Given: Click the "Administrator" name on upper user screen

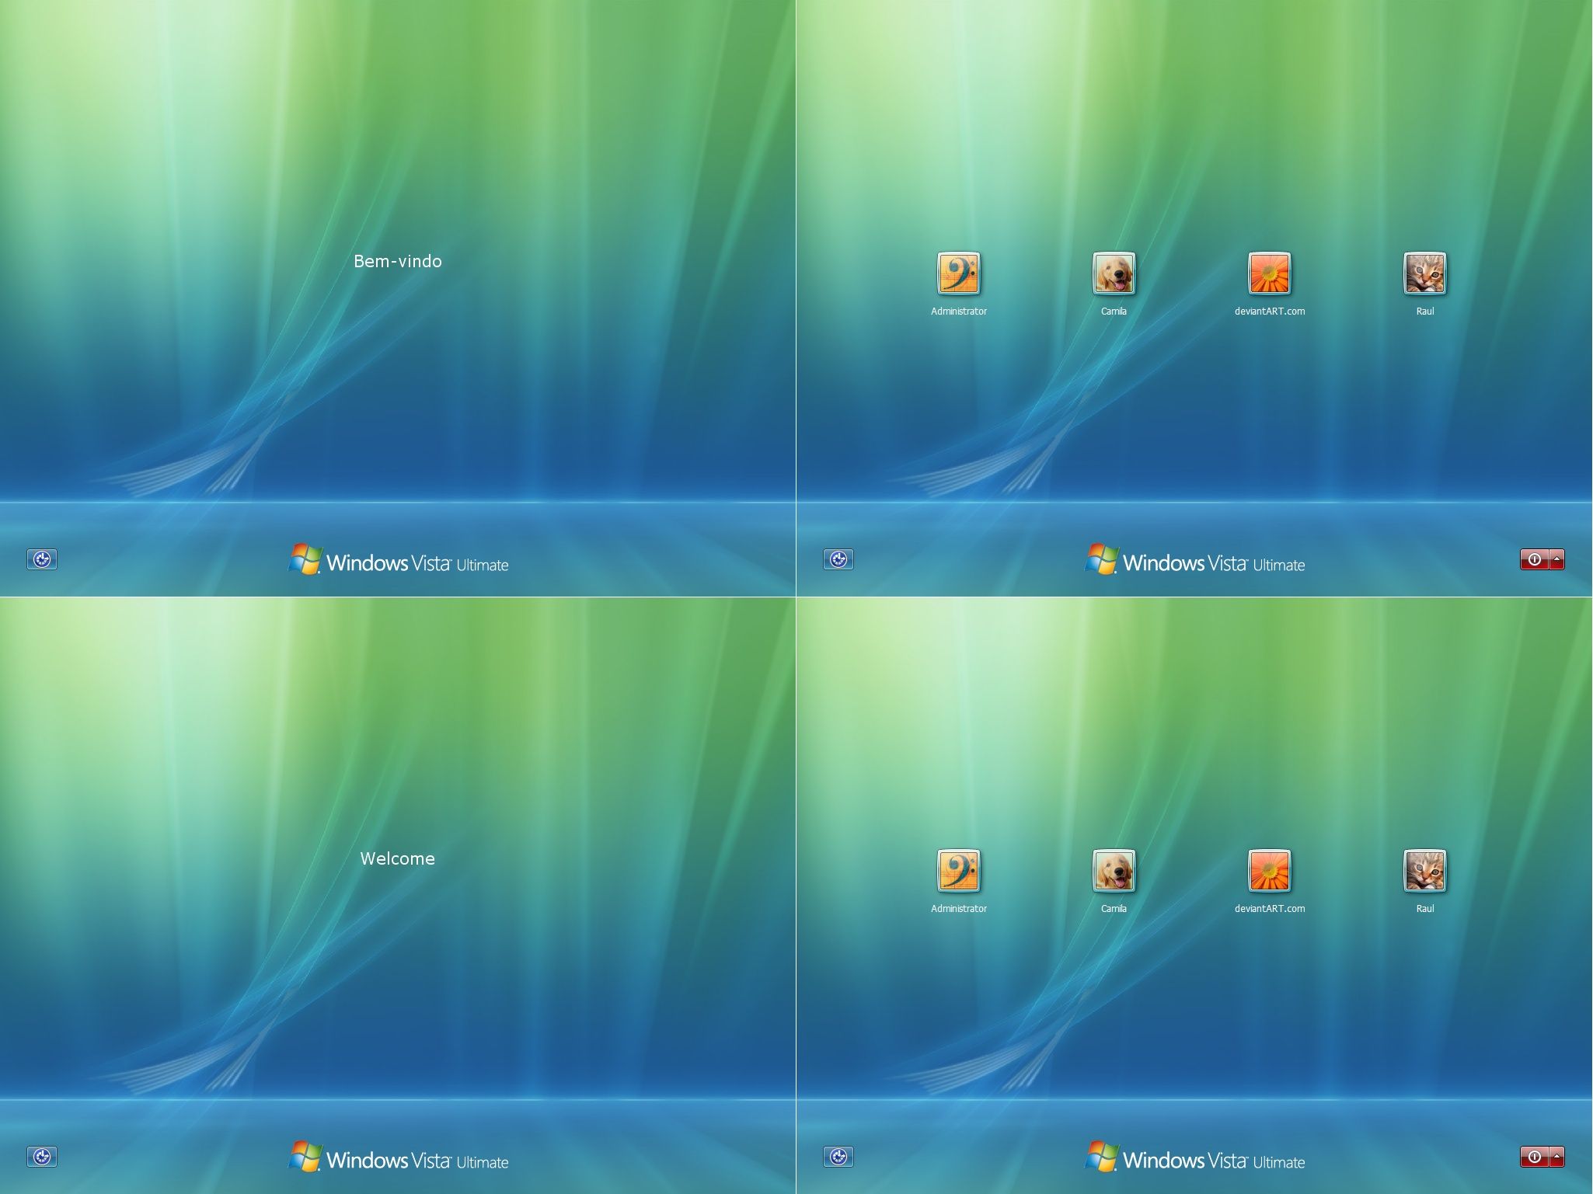Looking at the screenshot, I should [x=959, y=312].
